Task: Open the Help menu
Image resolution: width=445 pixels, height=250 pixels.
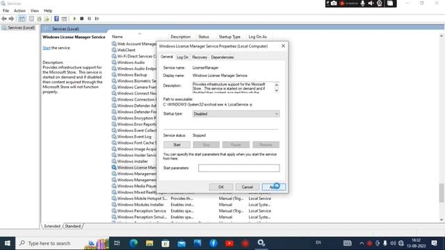Action: click(48, 11)
